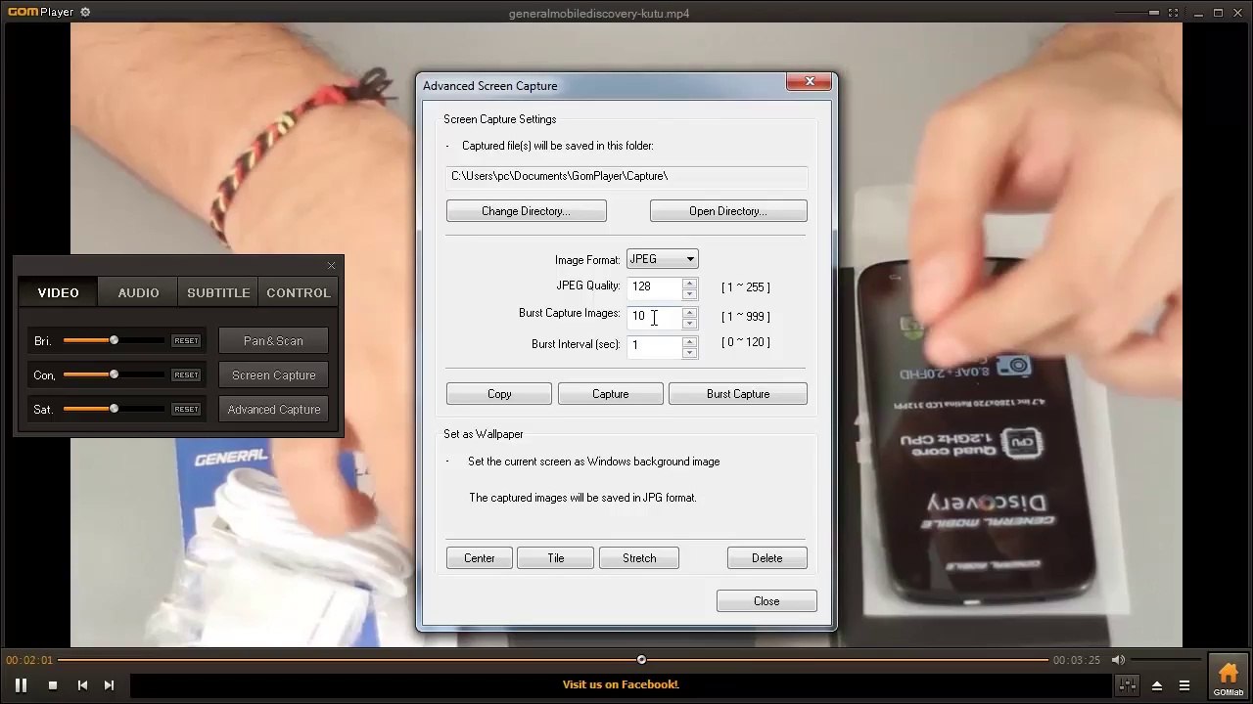Increase Burst Interval seconds
This screenshot has width=1253, height=704.
(690, 341)
